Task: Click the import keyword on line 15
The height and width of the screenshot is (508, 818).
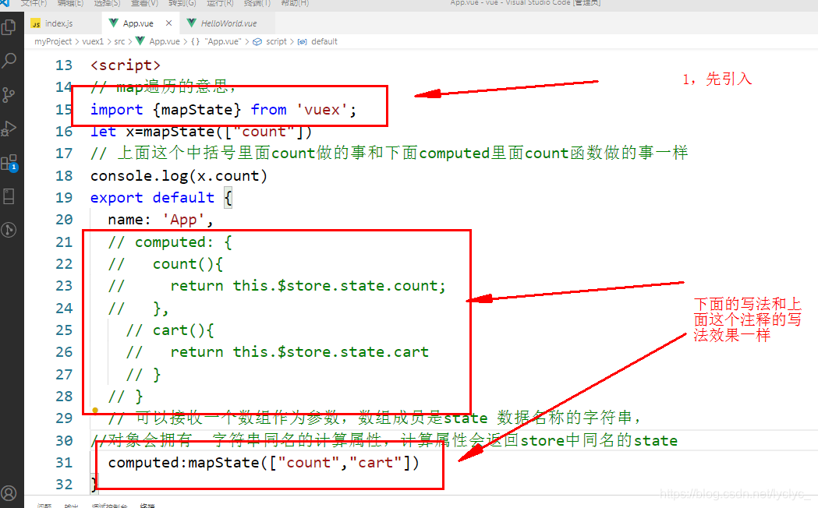Action: point(116,109)
